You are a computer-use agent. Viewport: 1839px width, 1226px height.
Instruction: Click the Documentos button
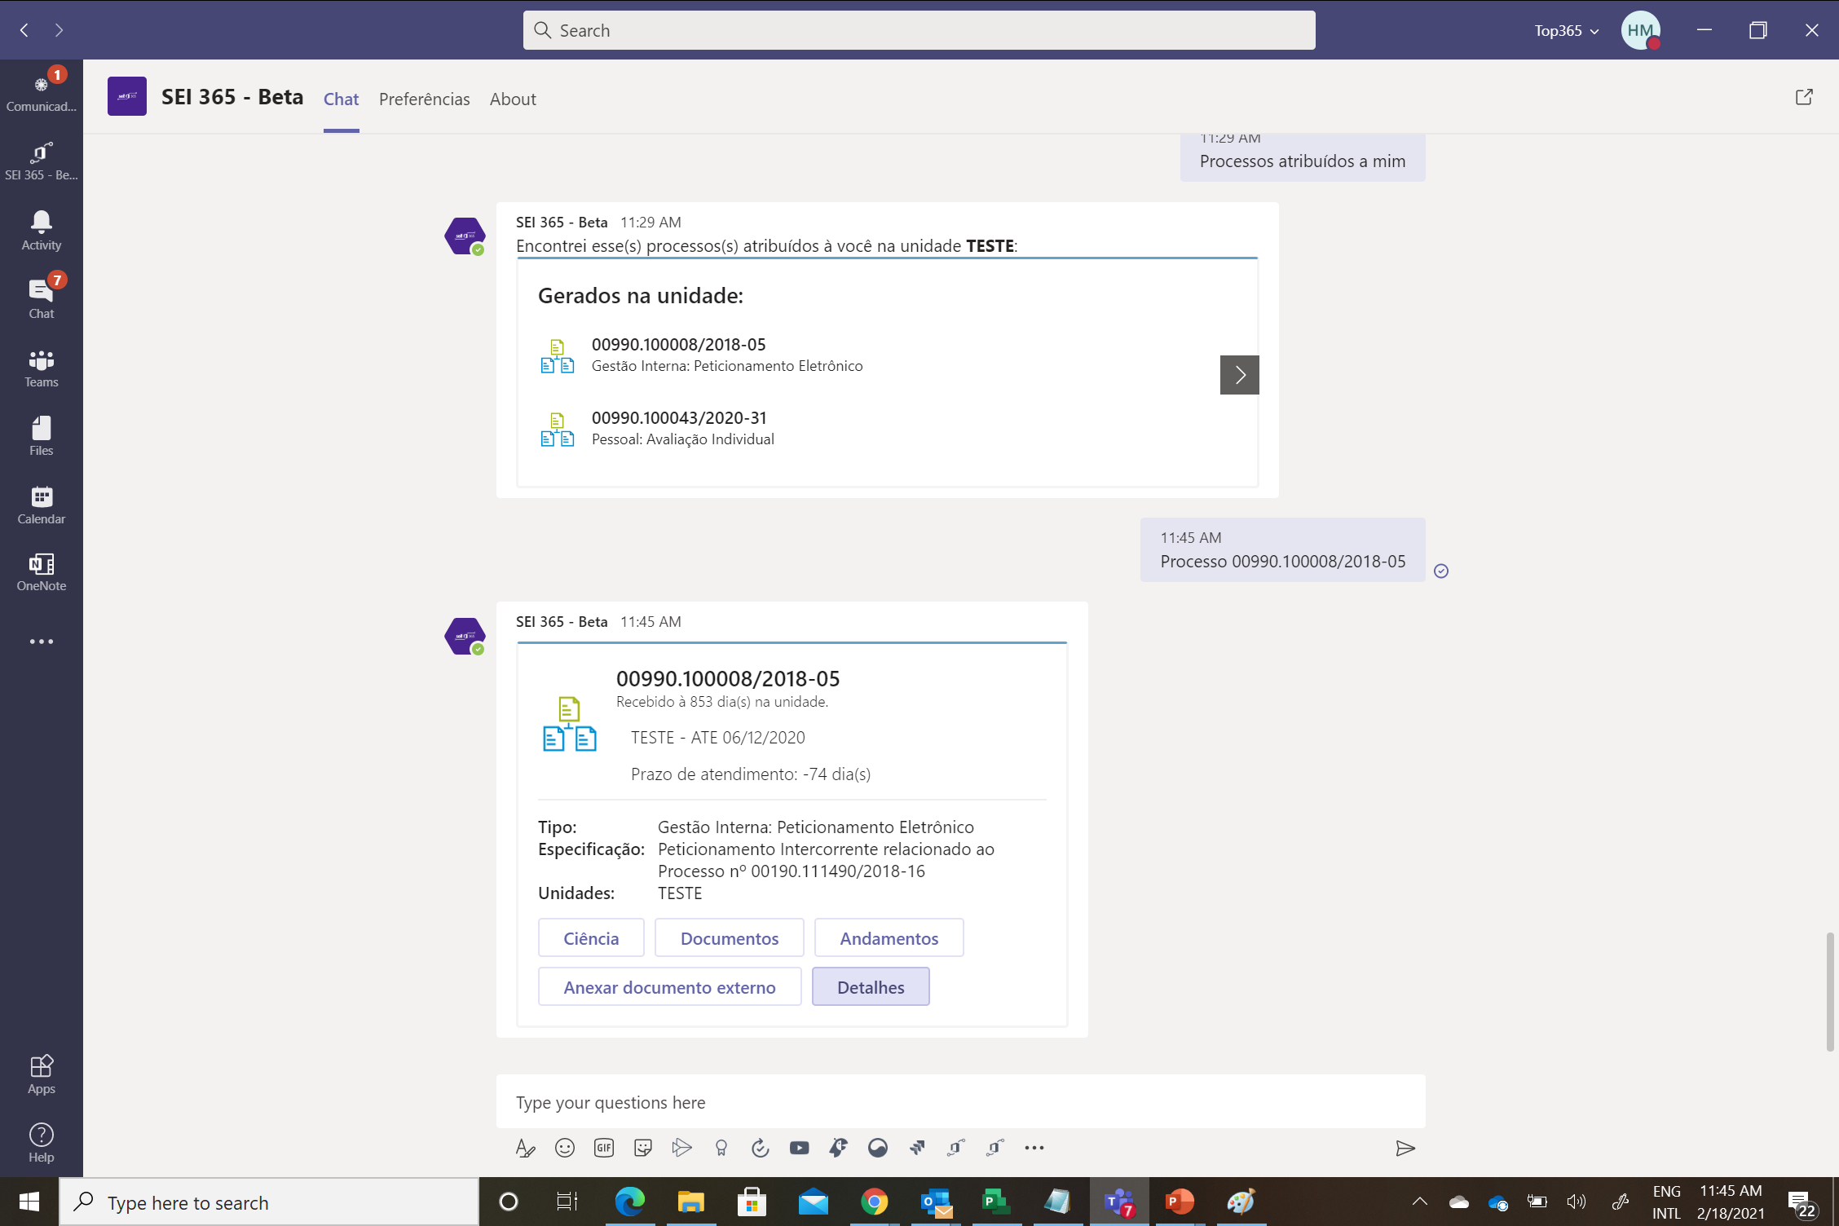coord(729,938)
